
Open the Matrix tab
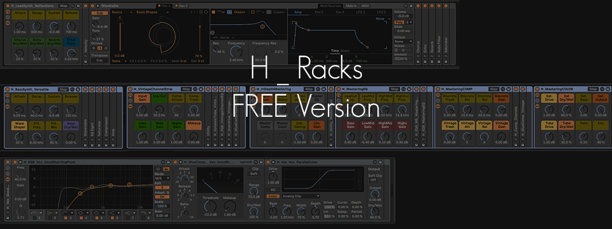pos(351,6)
